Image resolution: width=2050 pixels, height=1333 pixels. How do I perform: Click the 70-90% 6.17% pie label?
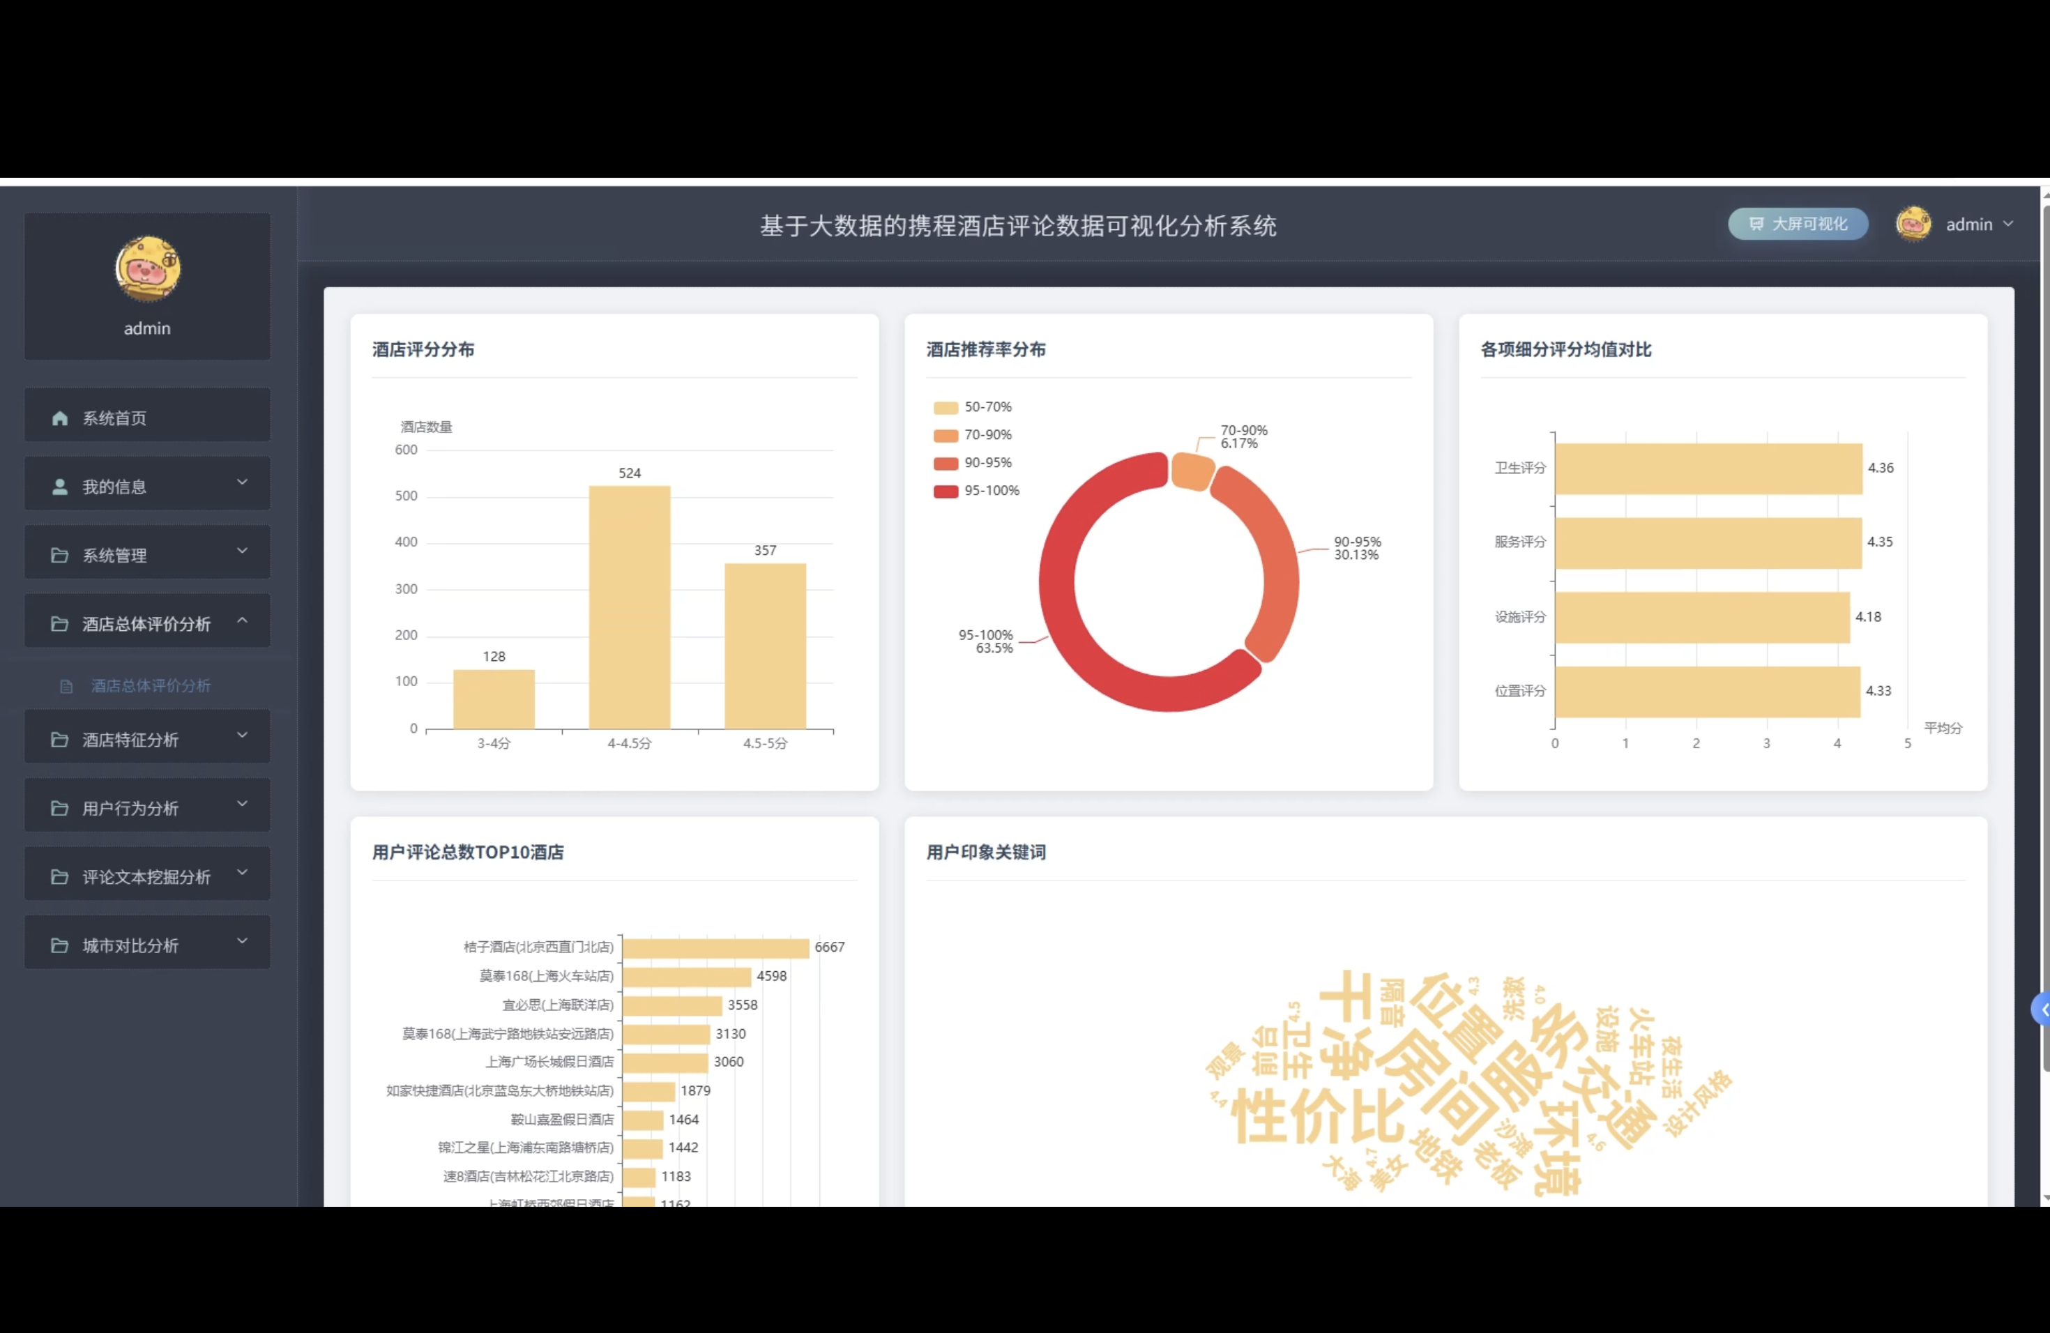1243,436
